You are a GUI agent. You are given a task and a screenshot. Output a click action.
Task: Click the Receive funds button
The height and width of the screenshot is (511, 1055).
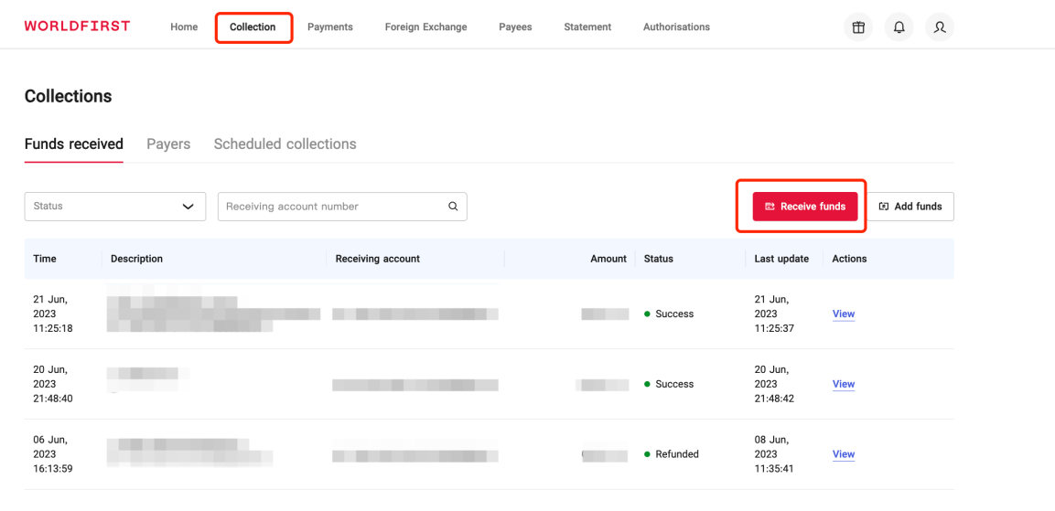tap(804, 207)
